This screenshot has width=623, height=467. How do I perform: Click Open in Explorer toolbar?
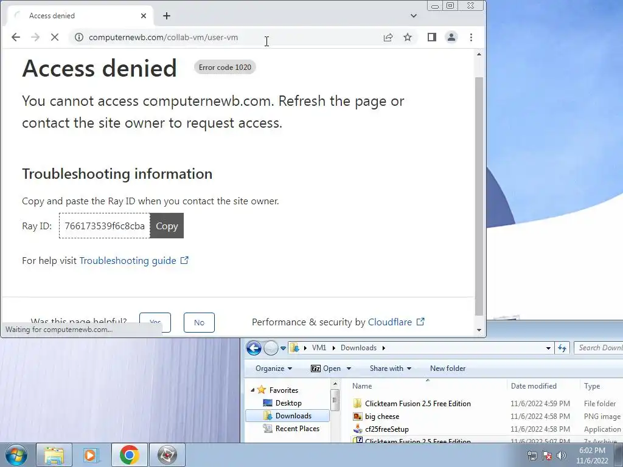(x=326, y=368)
